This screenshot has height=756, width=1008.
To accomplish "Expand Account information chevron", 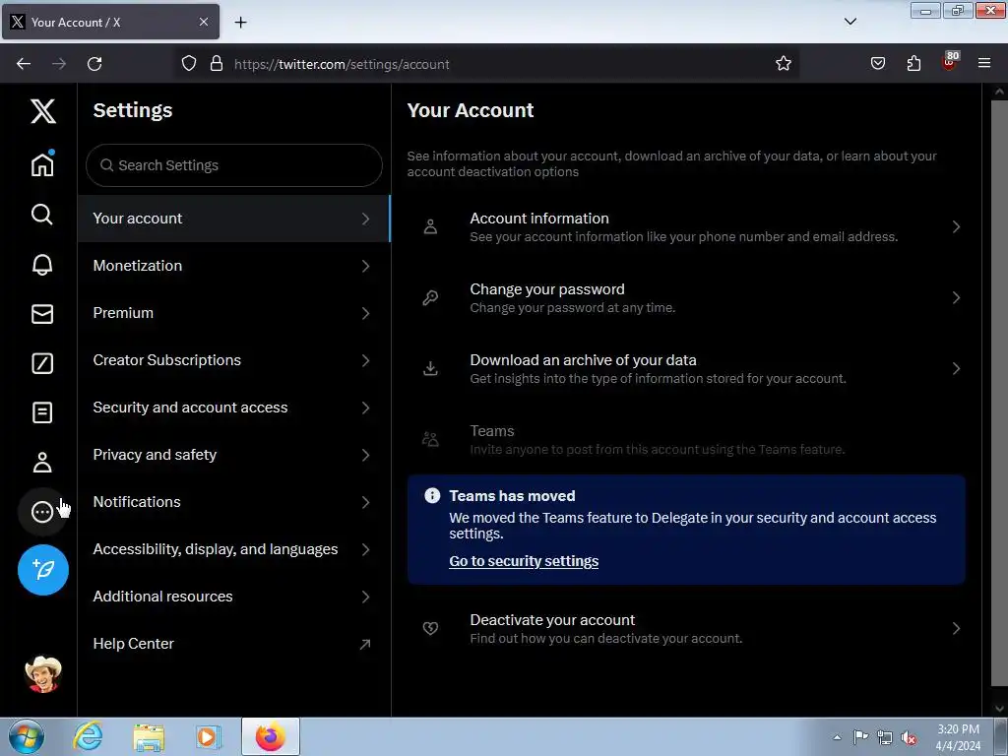I will [x=956, y=227].
